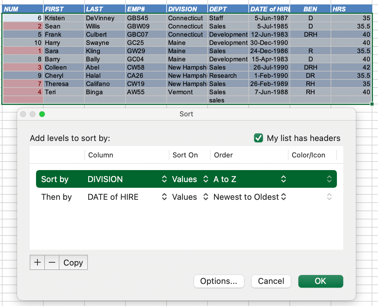
Task: Select the cell containing GW29
Action: 146,51
